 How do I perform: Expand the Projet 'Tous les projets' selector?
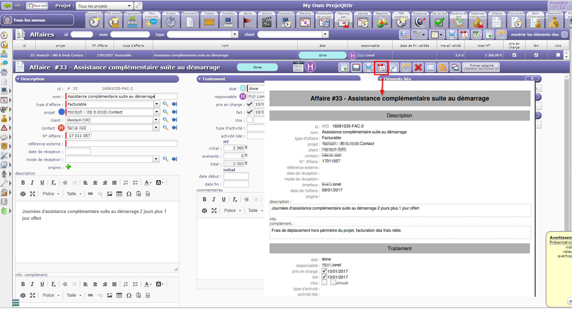[129, 6]
